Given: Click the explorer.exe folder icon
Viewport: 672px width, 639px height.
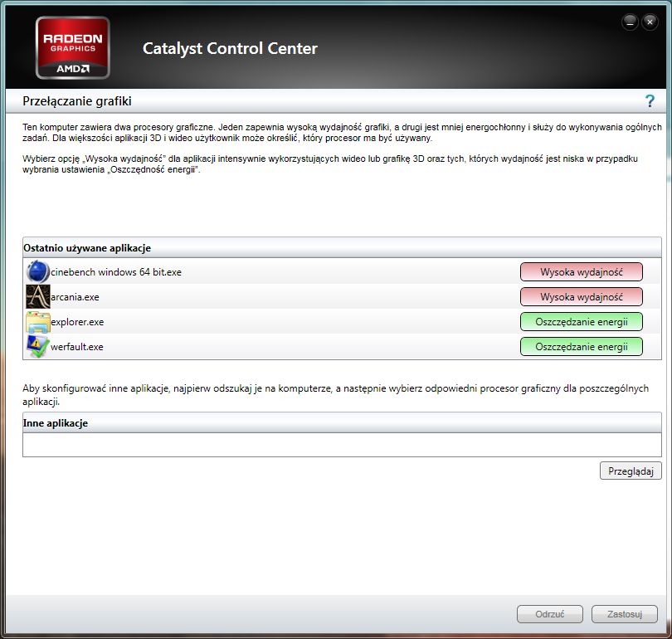Looking at the screenshot, I should coord(37,322).
